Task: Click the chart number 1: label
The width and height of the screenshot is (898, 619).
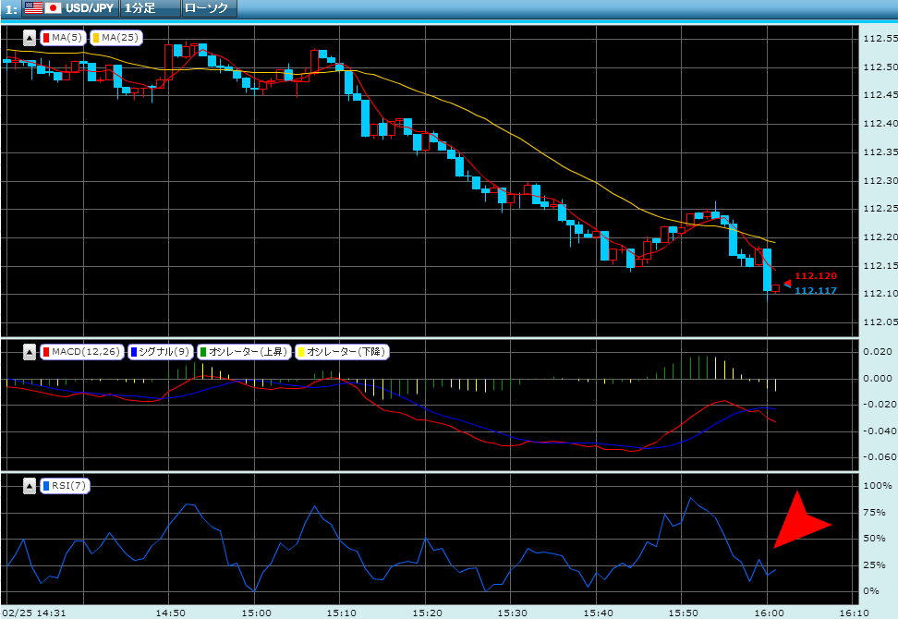Action: tap(11, 9)
